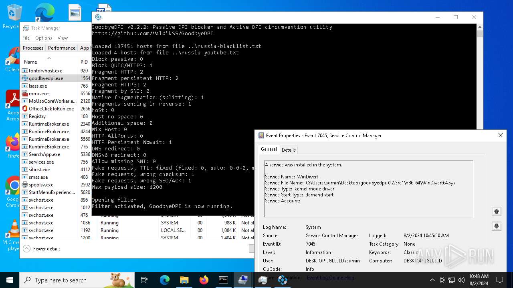Viewport: 513px width, 288px height.
Task: Select spoolsv.exe process row
Action: coord(56,185)
